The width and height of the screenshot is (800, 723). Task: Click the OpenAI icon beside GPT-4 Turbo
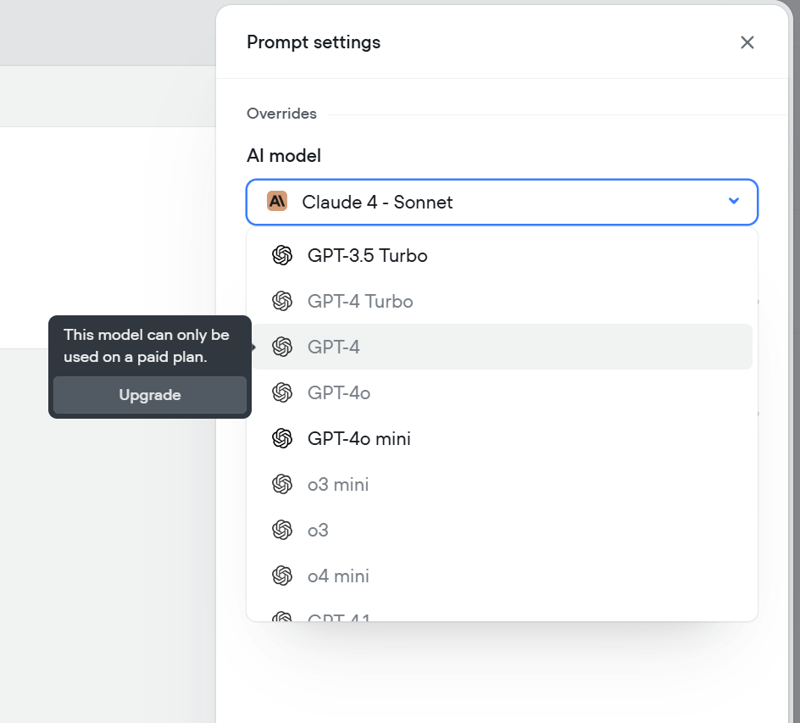tap(282, 301)
